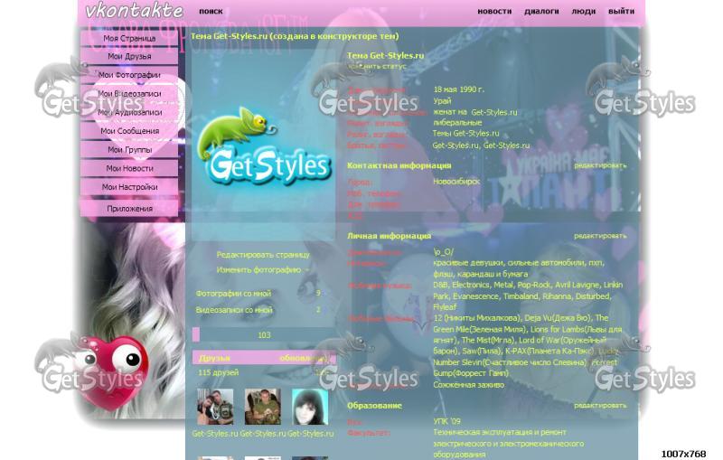This screenshot has width=723, height=460.
Task: Open the second friend's avatar thumbnail
Action: point(262,407)
